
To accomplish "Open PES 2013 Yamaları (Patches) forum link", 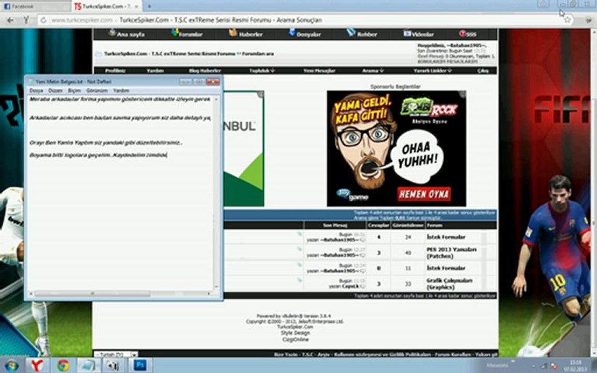I will (451, 253).
